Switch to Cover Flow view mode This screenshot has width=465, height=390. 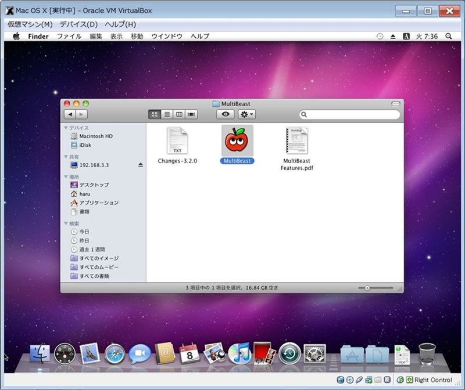point(191,114)
